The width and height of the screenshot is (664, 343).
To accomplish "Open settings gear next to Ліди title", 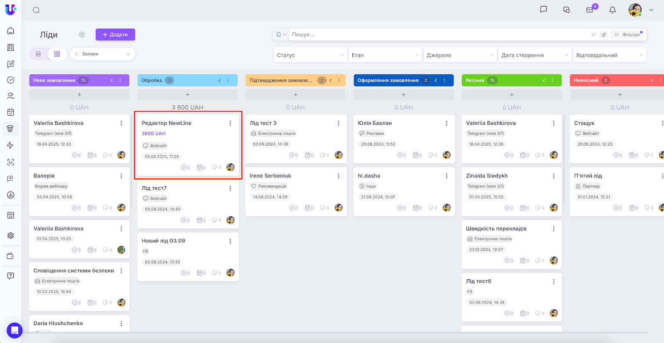I will [x=82, y=35].
